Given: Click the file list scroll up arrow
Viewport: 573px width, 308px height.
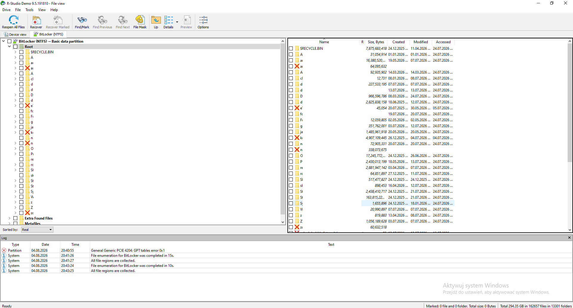Looking at the screenshot, I should tap(570, 41).
